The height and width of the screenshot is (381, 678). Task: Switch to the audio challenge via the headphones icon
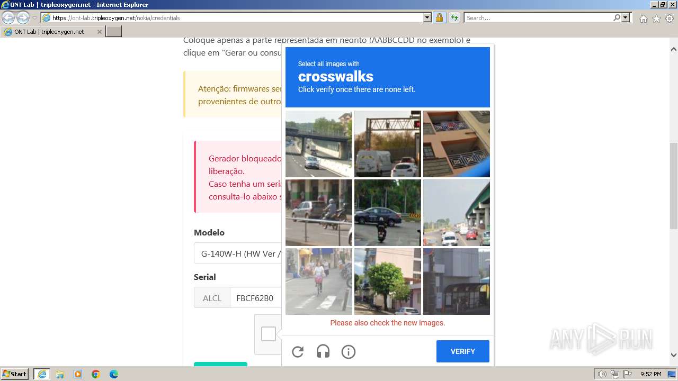(x=323, y=352)
